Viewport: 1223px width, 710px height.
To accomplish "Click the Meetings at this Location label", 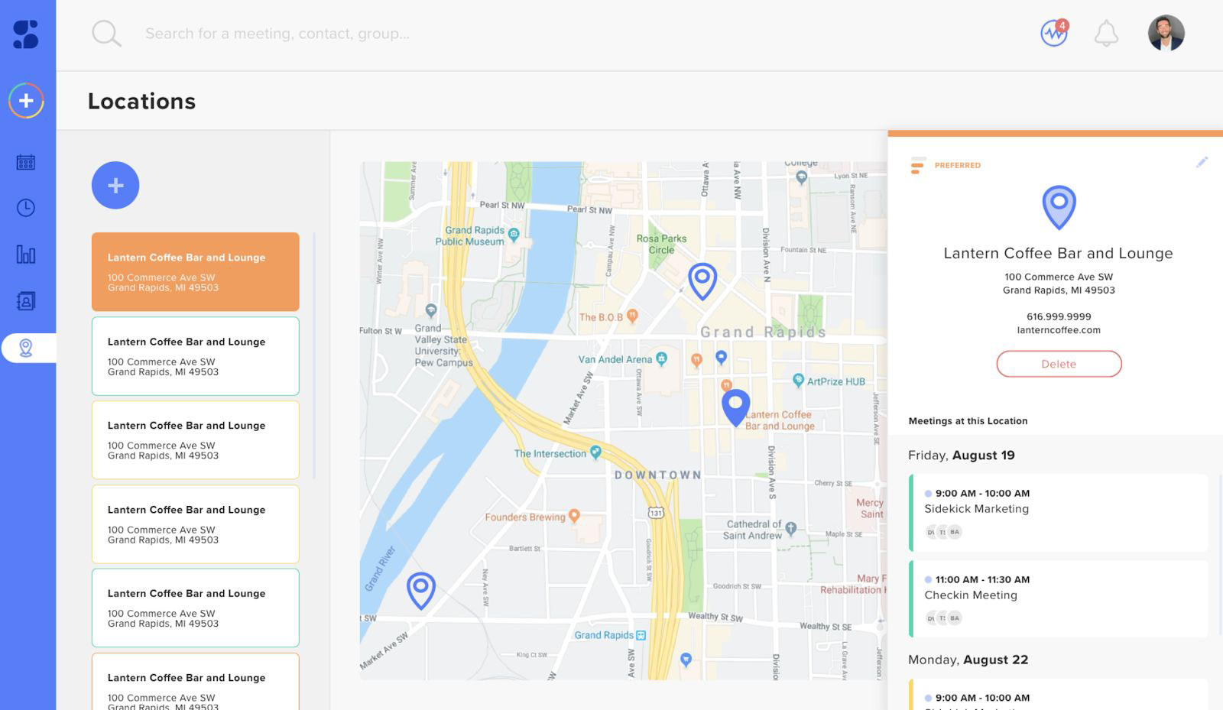I will pos(968,421).
